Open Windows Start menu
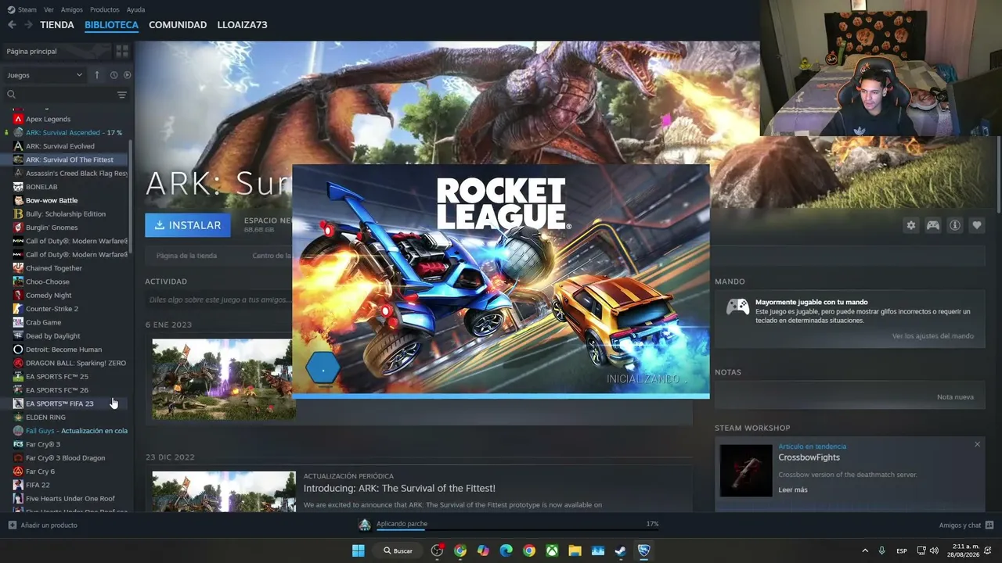Viewport: 1002px width, 563px height. (358, 550)
